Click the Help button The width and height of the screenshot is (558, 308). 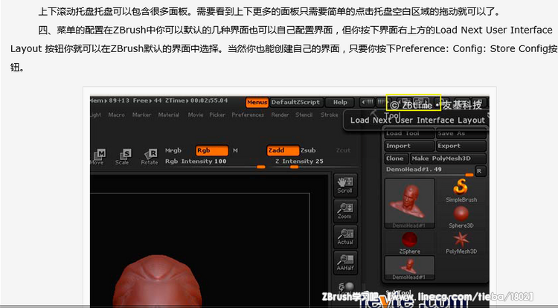[340, 103]
